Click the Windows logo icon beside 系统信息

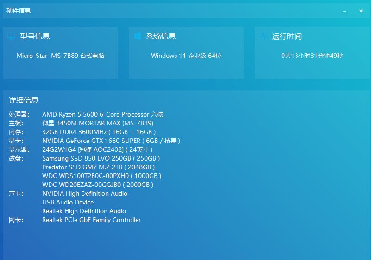(x=137, y=36)
